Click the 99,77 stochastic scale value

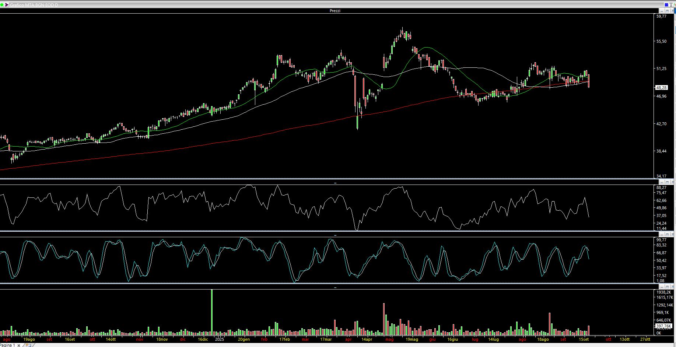pyautogui.click(x=661, y=240)
